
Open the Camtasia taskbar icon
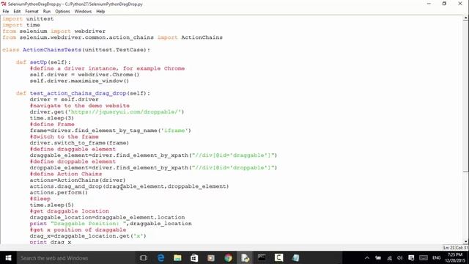pyautogui.click(x=278, y=257)
